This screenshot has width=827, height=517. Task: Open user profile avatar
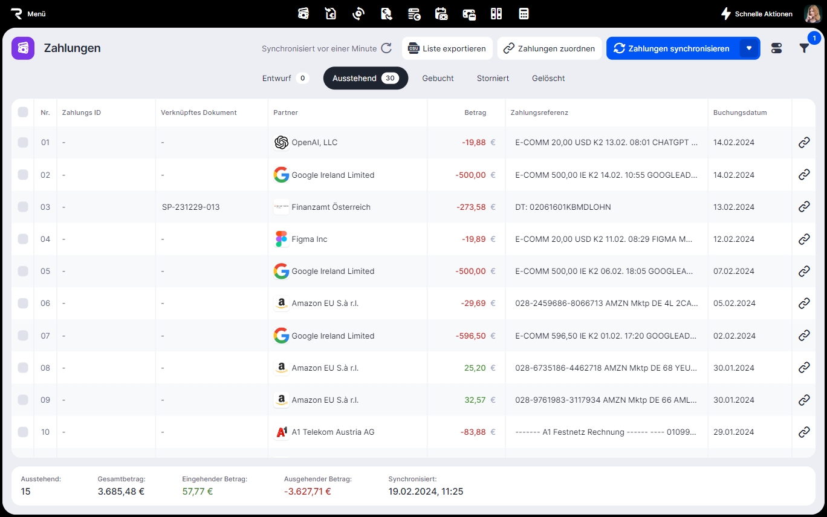(x=812, y=13)
